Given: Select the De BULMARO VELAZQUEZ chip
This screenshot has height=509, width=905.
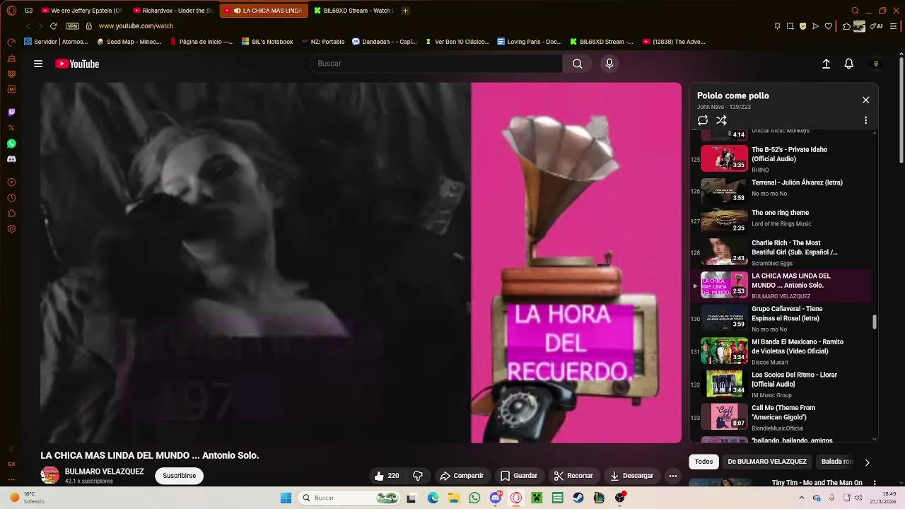Looking at the screenshot, I should (x=767, y=462).
